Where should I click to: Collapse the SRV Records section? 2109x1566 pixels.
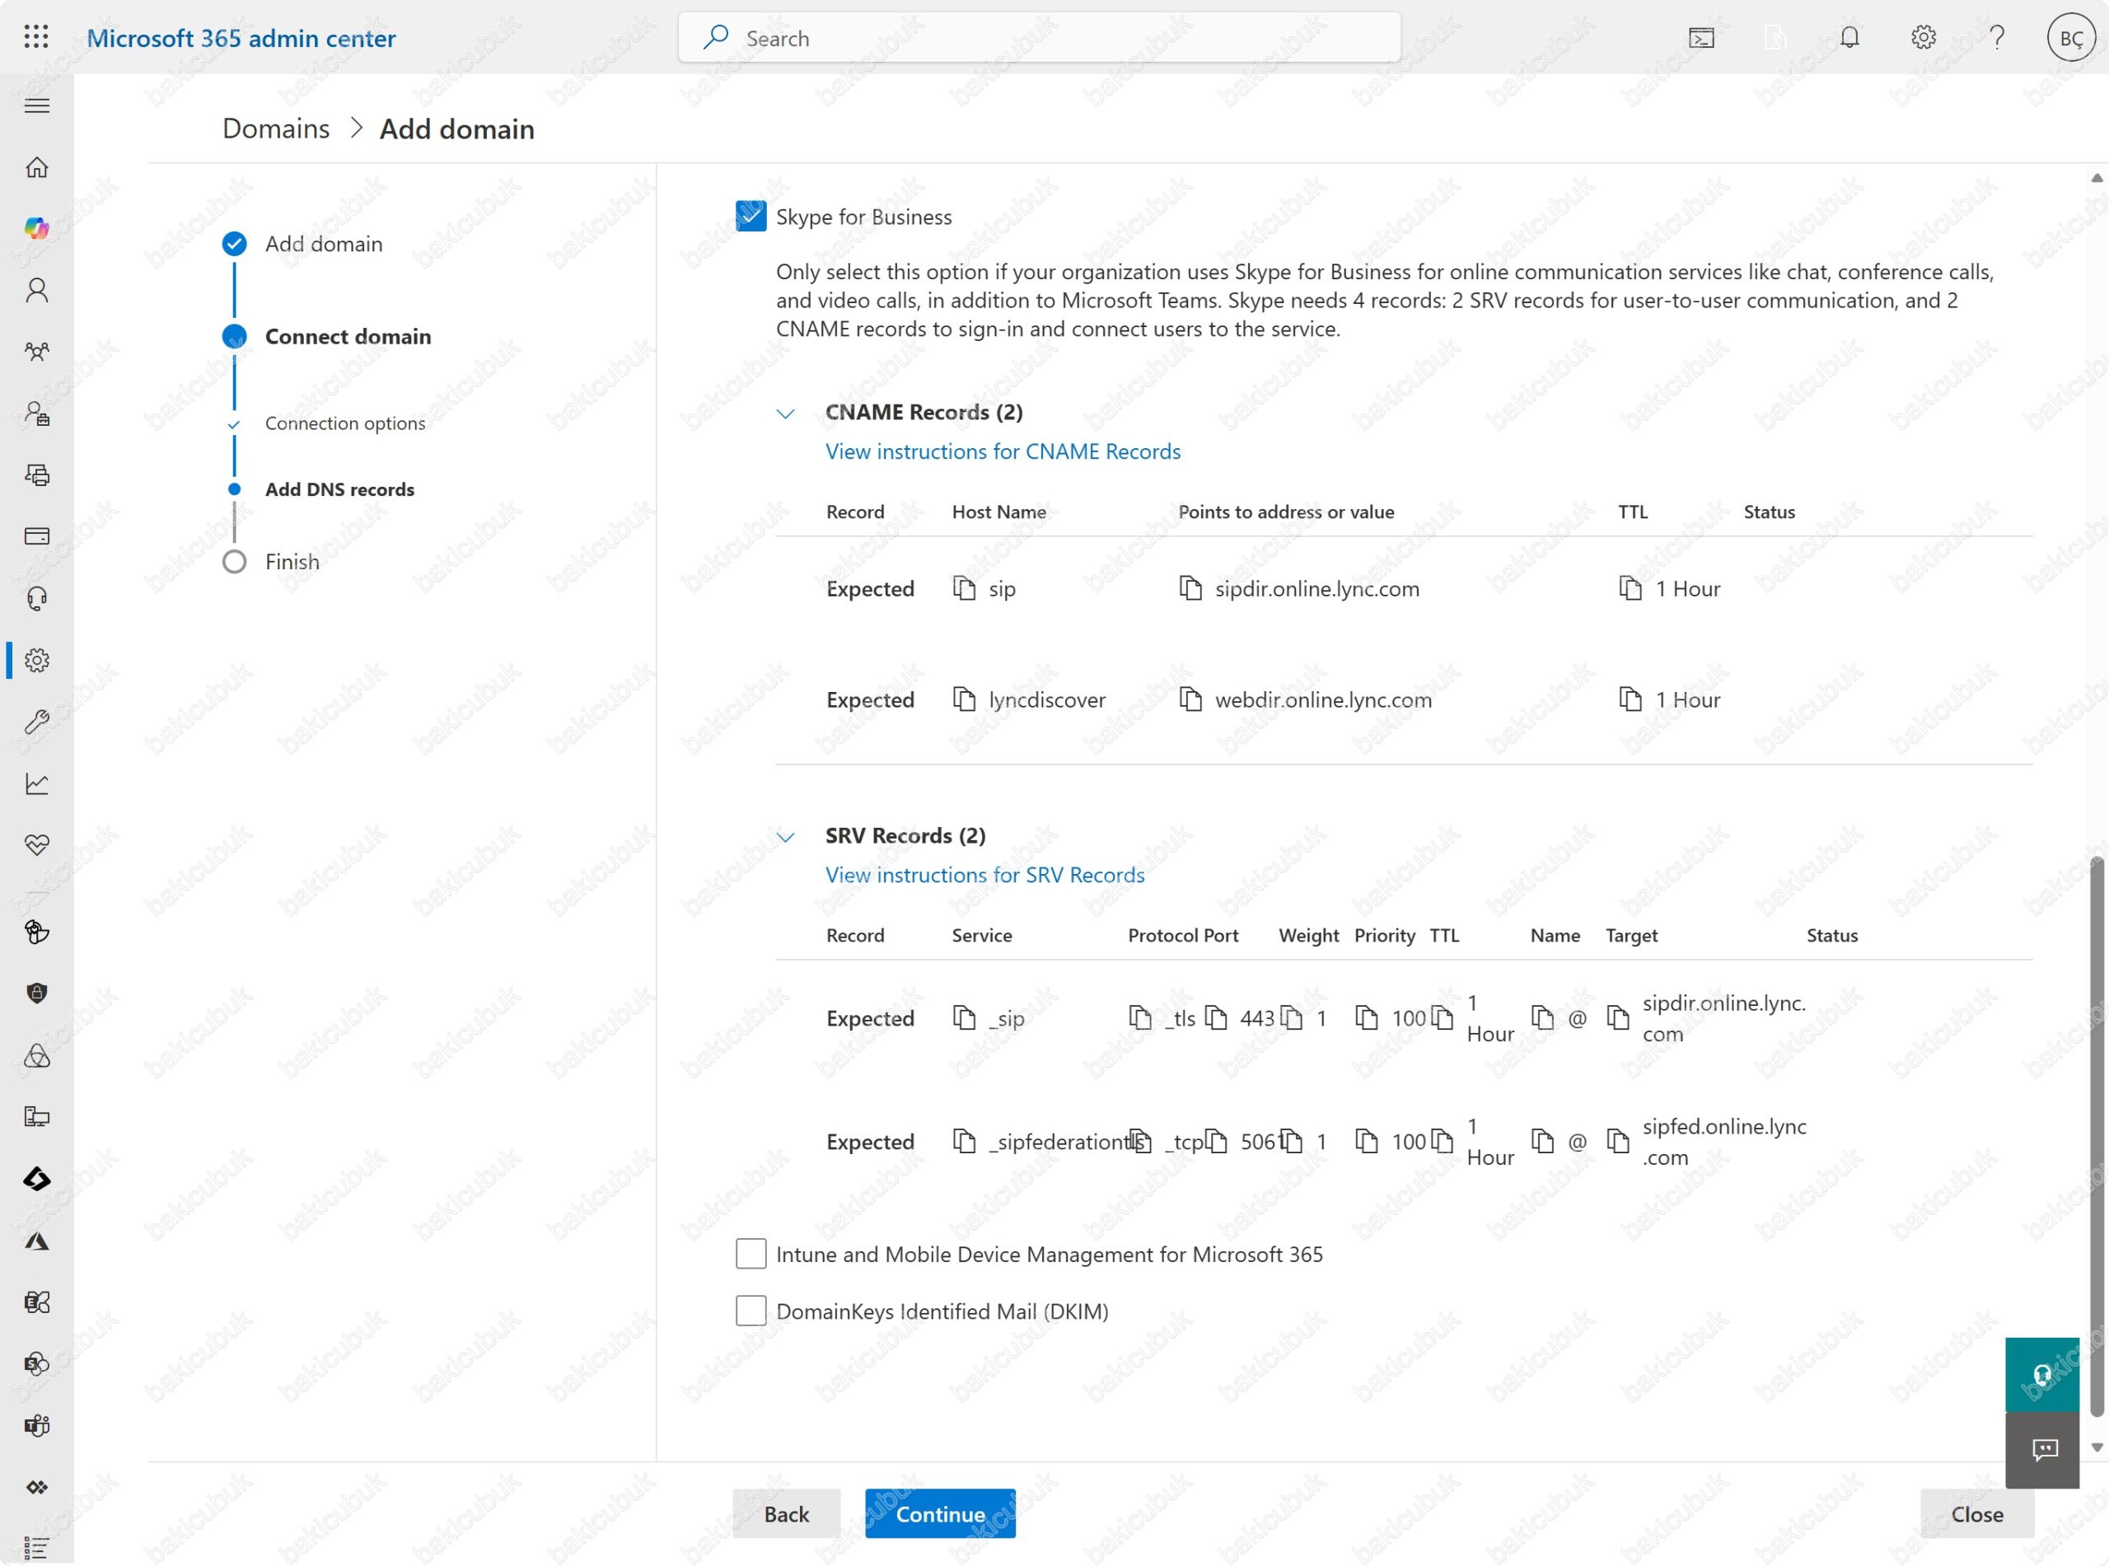click(x=785, y=836)
